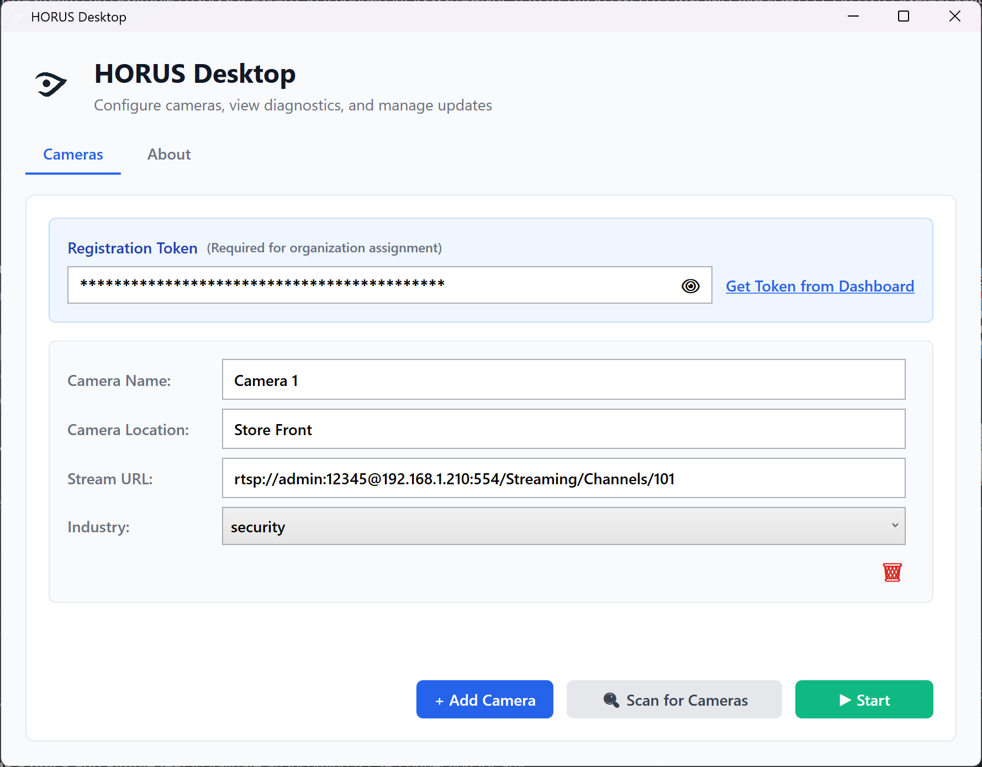Click the 'Stream URL:' label

click(x=110, y=479)
